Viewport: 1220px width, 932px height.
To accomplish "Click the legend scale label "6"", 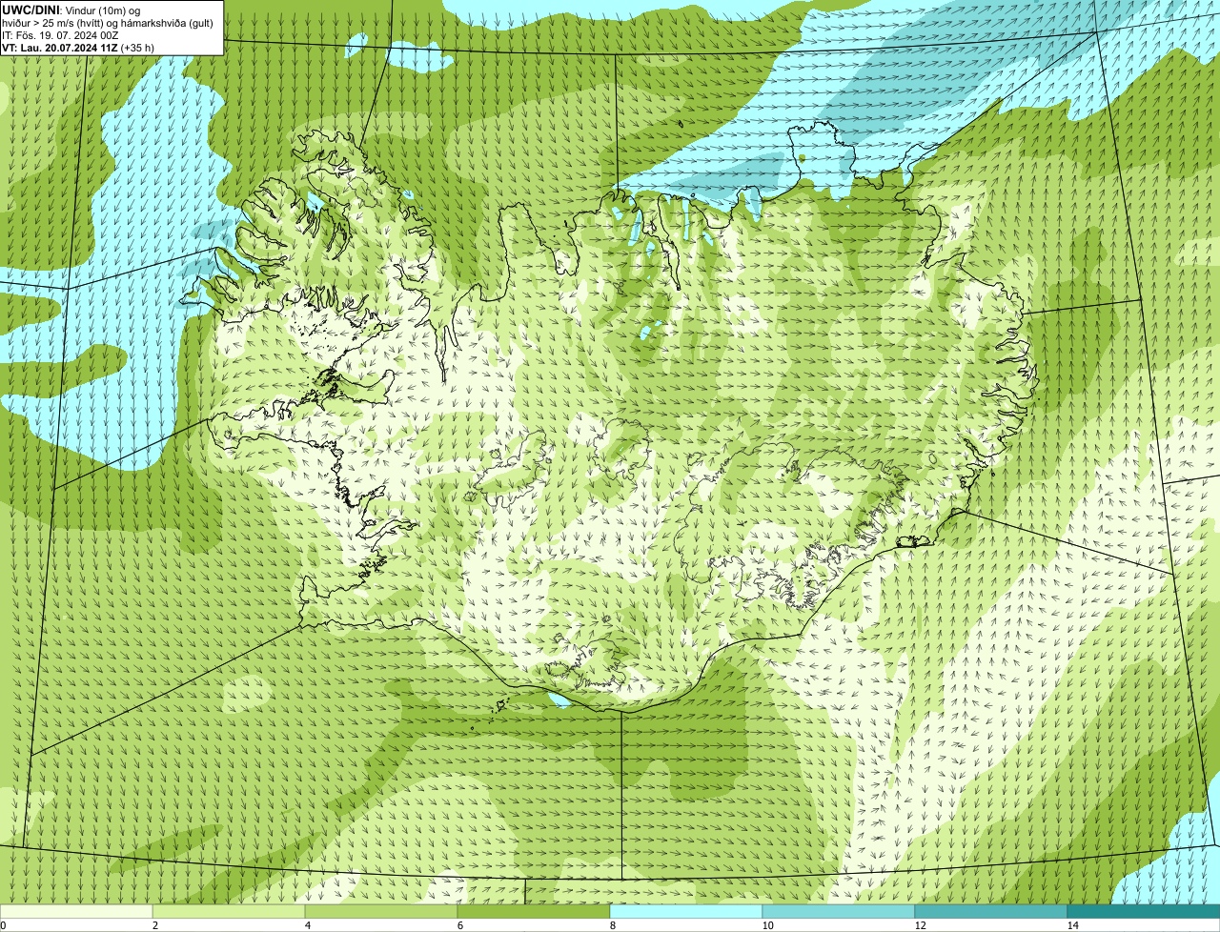I will [x=459, y=925].
